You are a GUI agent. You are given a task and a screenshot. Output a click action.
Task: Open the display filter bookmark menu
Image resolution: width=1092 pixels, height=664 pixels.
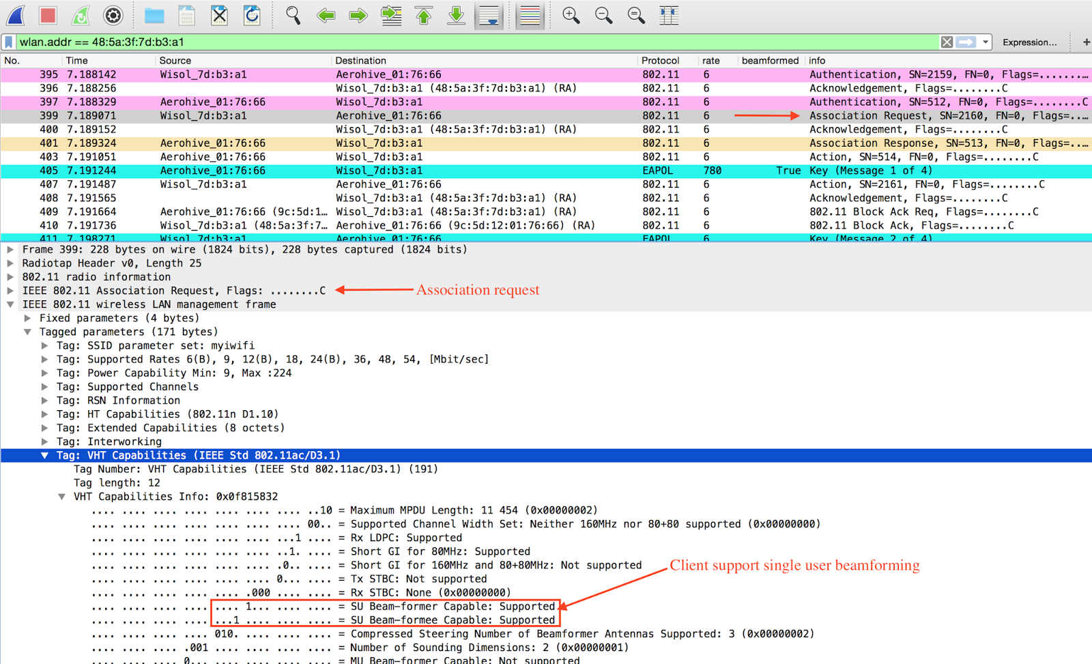(x=9, y=42)
